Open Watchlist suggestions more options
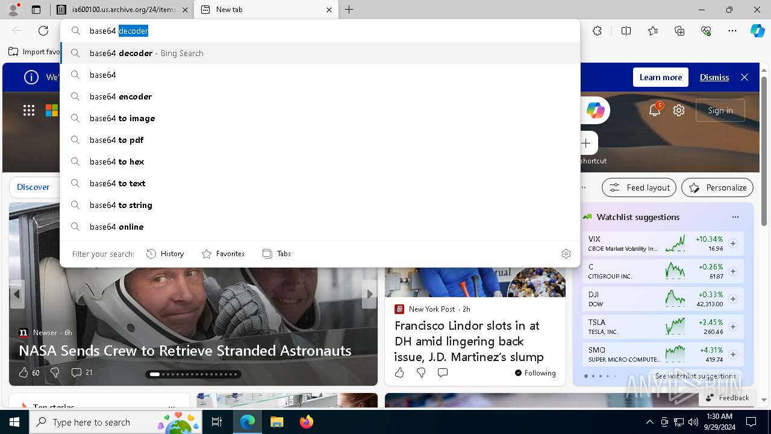The height and width of the screenshot is (434, 771). pos(735,217)
